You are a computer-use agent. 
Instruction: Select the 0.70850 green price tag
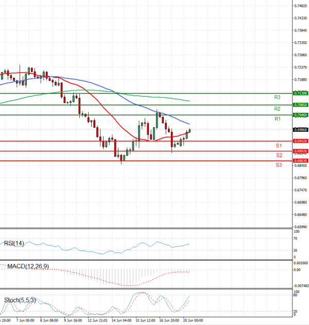coord(301,105)
